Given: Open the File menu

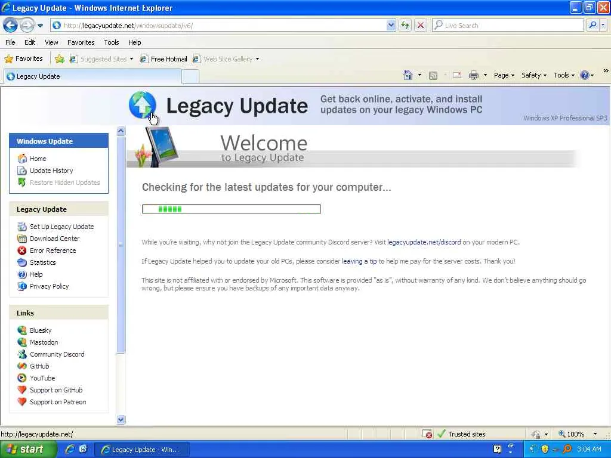Looking at the screenshot, I should click(x=10, y=42).
